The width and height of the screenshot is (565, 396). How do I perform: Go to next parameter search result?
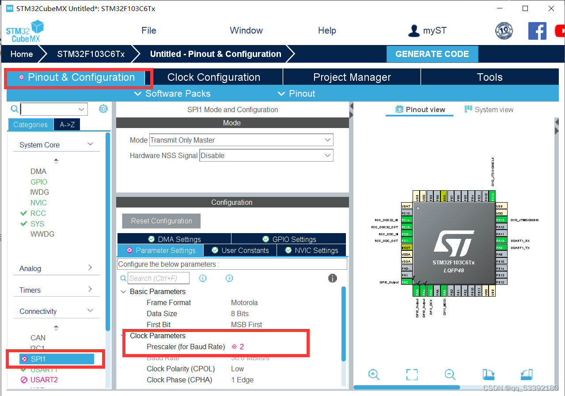[229, 278]
